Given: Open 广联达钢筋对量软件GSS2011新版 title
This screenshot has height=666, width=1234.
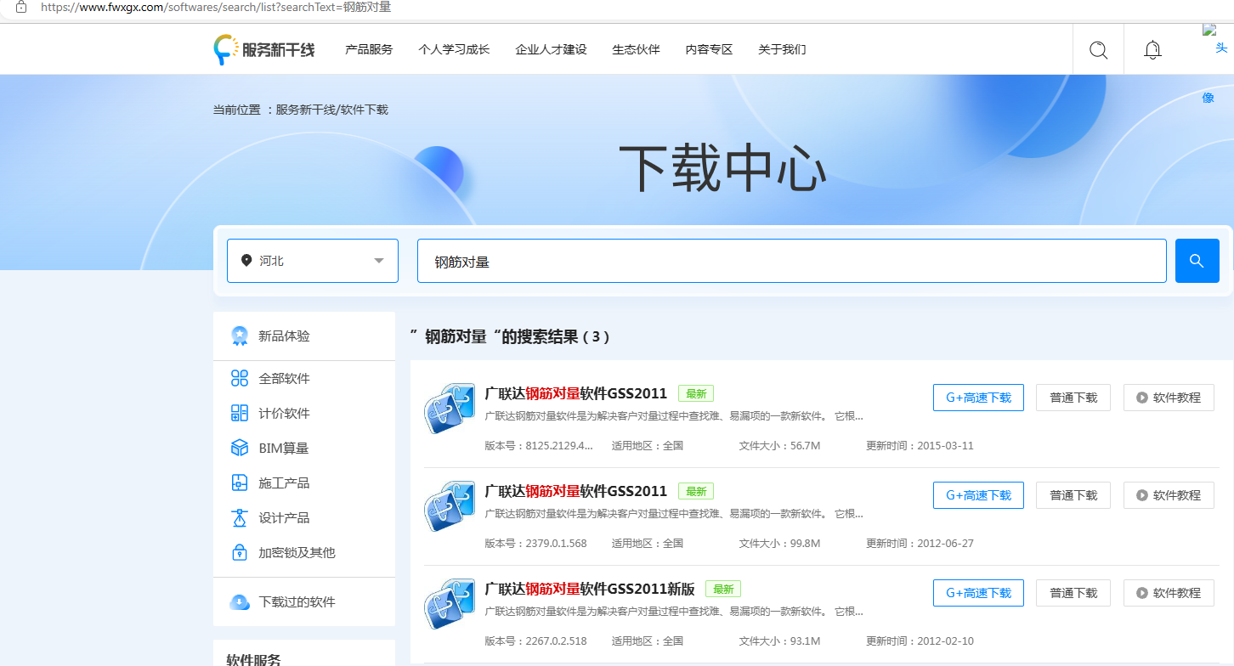Looking at the screenshot, I should [590, 590].
